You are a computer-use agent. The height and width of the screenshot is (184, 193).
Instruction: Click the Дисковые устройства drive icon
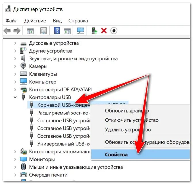coord(23,44)
